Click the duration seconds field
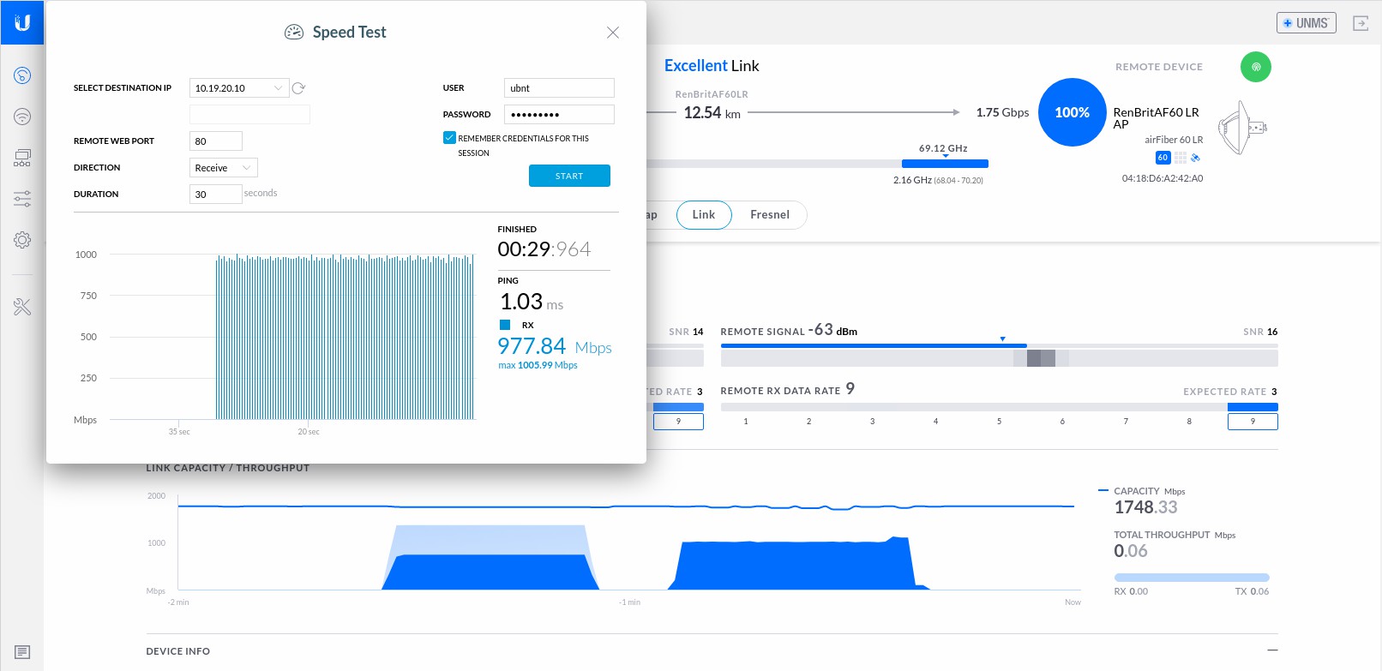This screenshot has width=1382, height=671. tap(216, 195)
